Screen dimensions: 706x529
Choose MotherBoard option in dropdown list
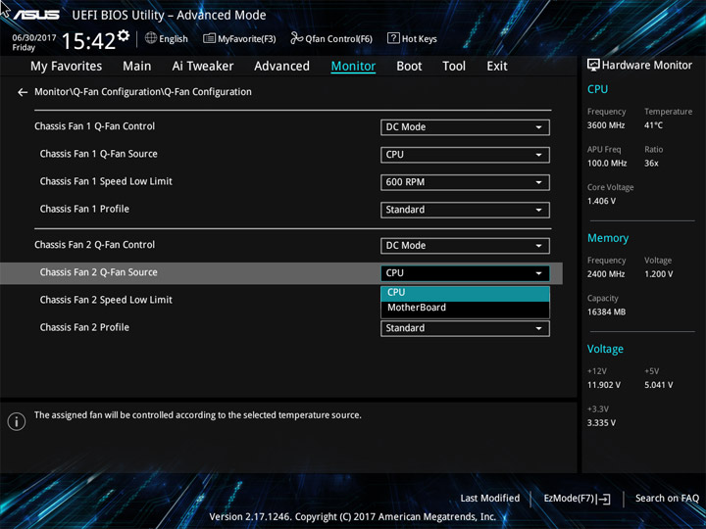[x=465, y=309]
